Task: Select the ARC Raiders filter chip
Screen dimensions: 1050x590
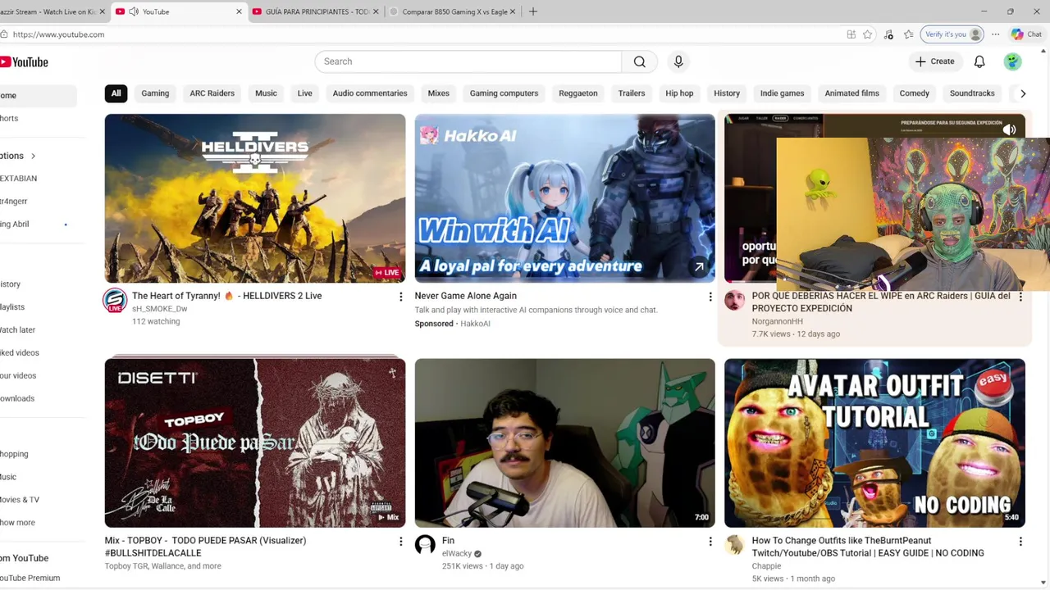Action: (212, 93)
